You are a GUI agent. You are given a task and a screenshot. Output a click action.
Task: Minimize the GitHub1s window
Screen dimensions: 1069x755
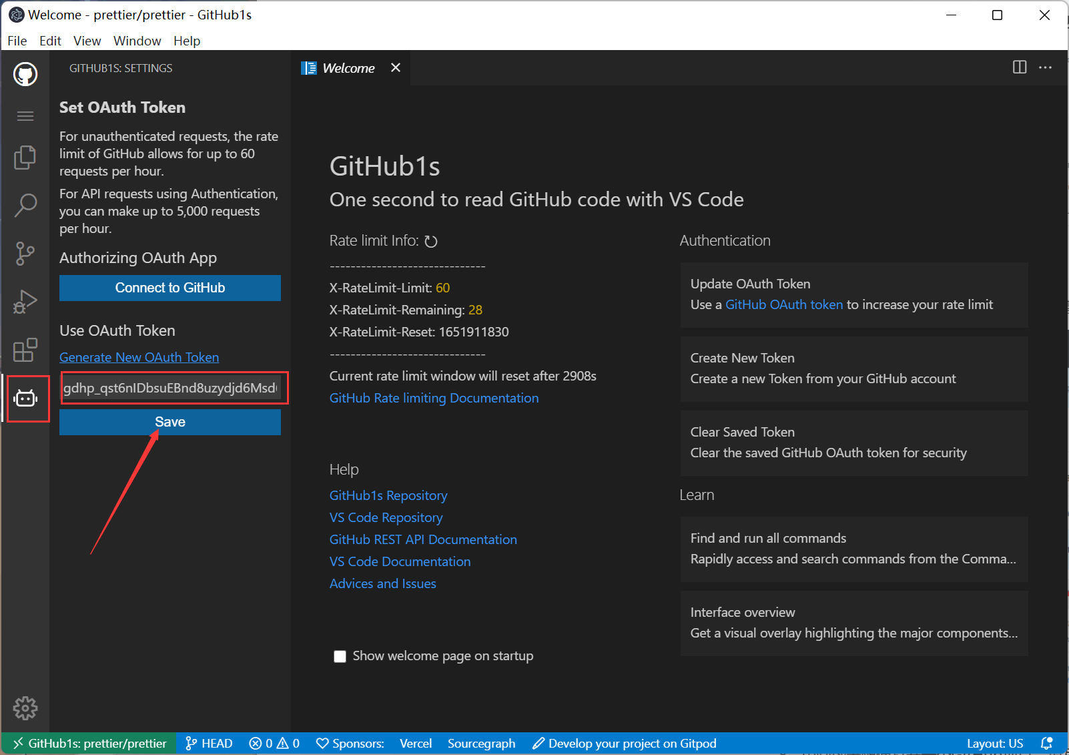(952, 15)
